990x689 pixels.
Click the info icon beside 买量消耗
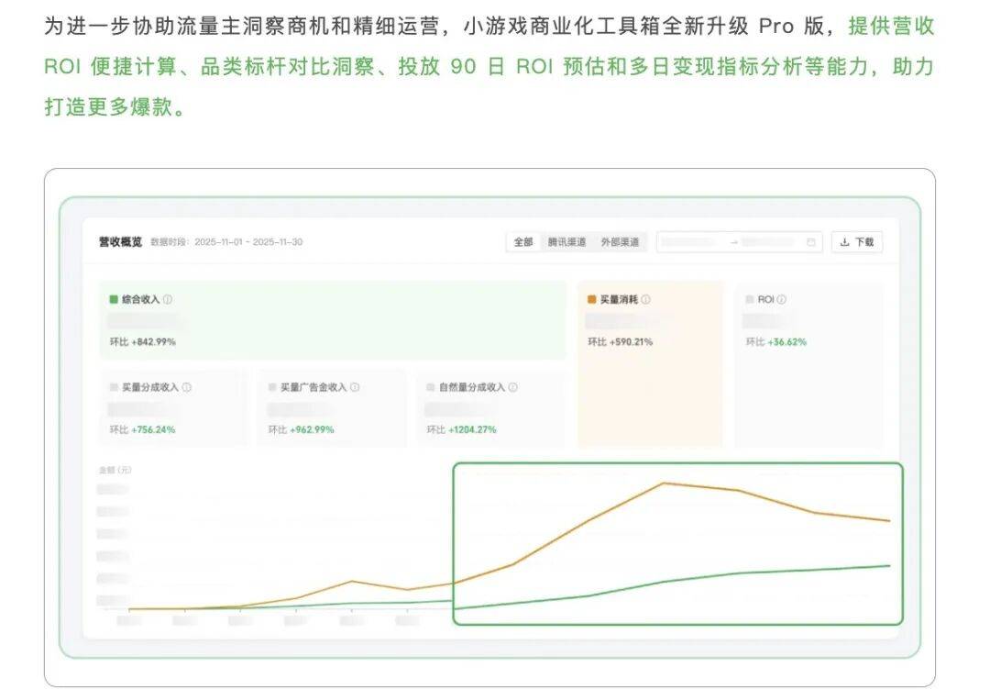click(646, 299)
